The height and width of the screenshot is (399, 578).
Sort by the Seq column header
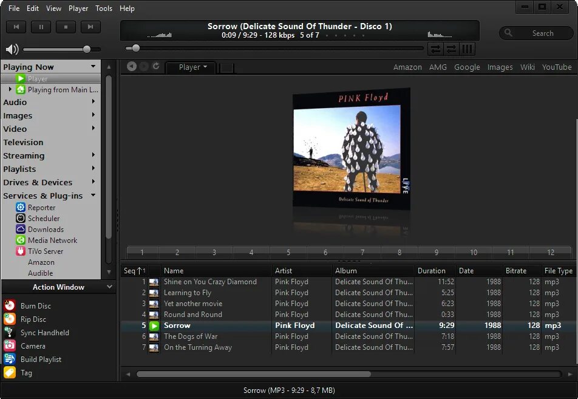[x=134, y=271]
